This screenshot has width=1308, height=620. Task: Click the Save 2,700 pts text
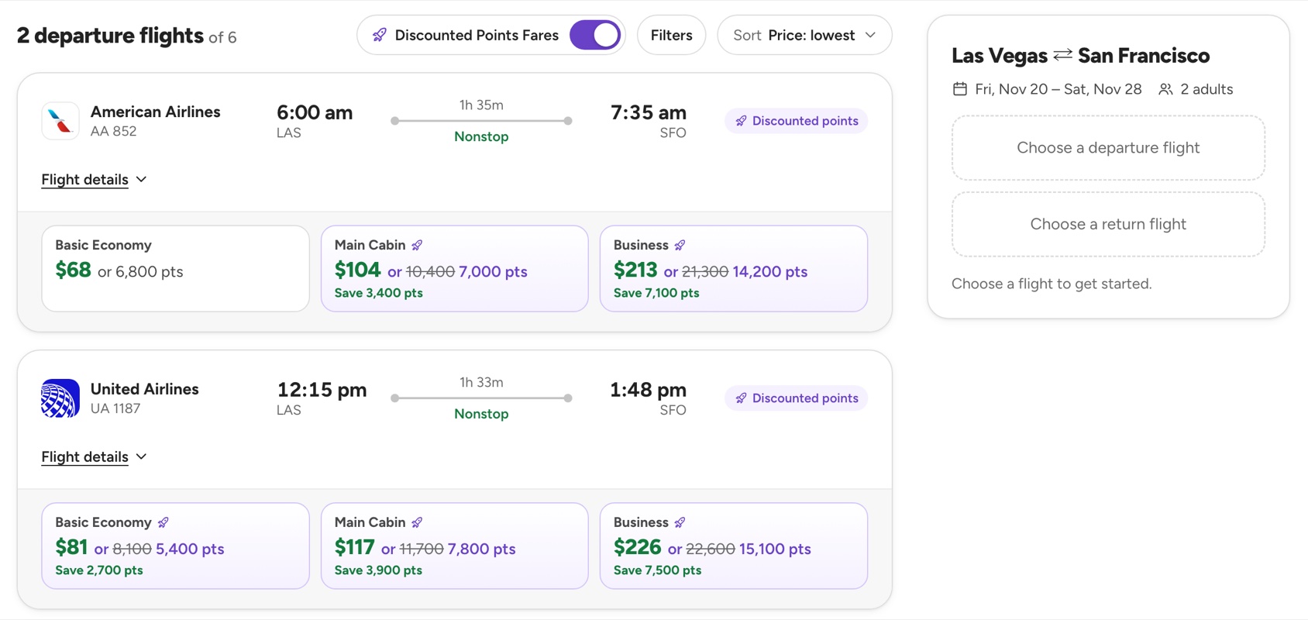pyautogui.click(x=99, y=570)
